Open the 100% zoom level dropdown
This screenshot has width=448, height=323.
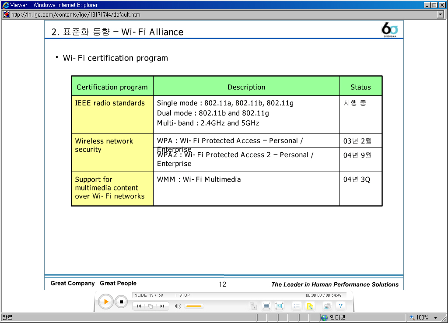pos(435,318)
